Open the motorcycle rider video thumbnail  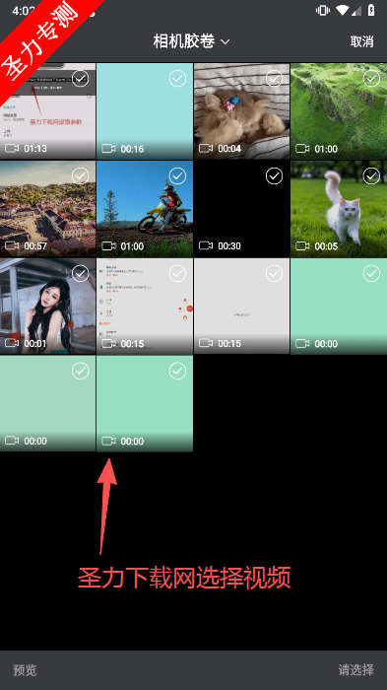pos(145,209)
